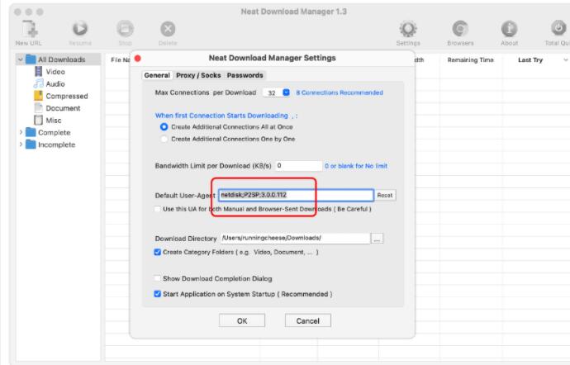This screenshot has height=365, width=570.
Task: Switch to the Proxy / Socks tab
Action: [198, 75]
